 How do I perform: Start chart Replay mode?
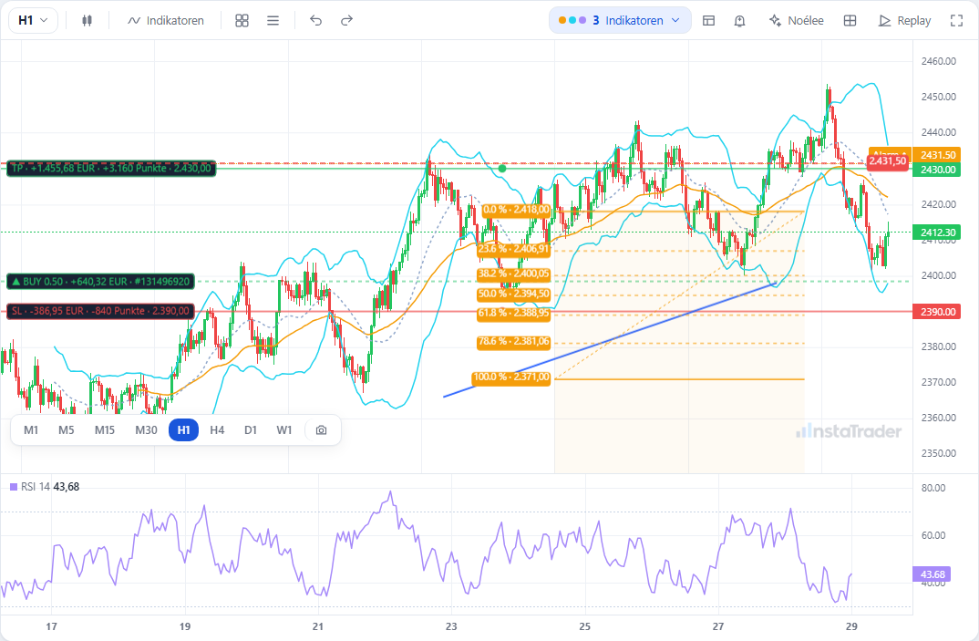coord(904,21)
